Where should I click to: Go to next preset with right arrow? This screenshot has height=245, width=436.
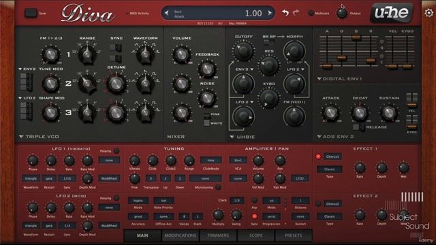coord(270,13)
